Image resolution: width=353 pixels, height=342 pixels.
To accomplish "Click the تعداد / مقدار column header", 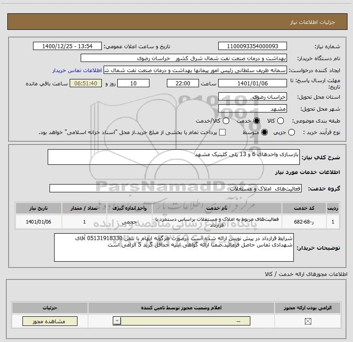I will (84, 208).
